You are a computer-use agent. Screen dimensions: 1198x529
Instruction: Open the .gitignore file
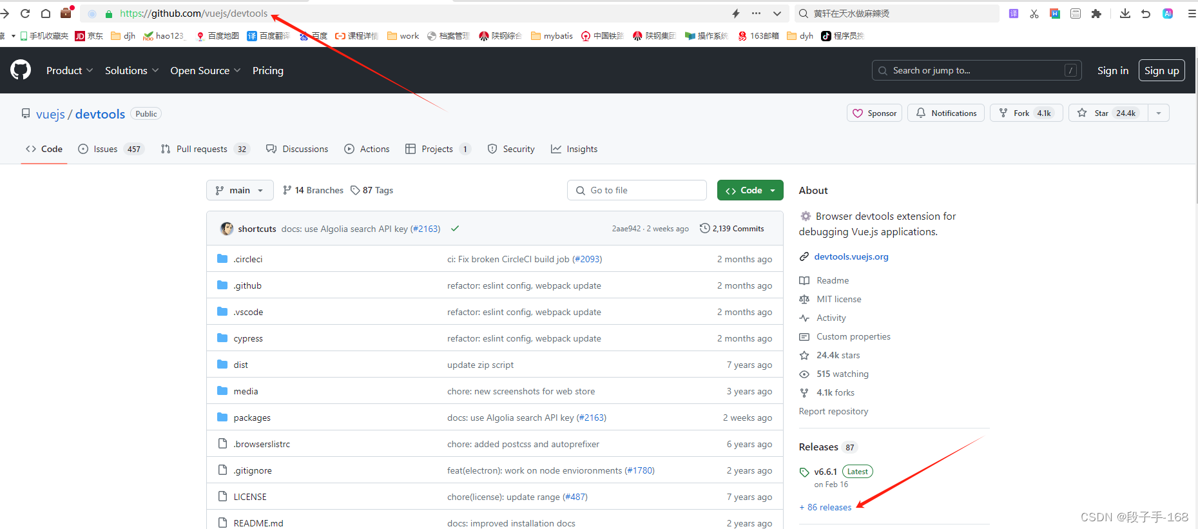click(x=253, y=470)
